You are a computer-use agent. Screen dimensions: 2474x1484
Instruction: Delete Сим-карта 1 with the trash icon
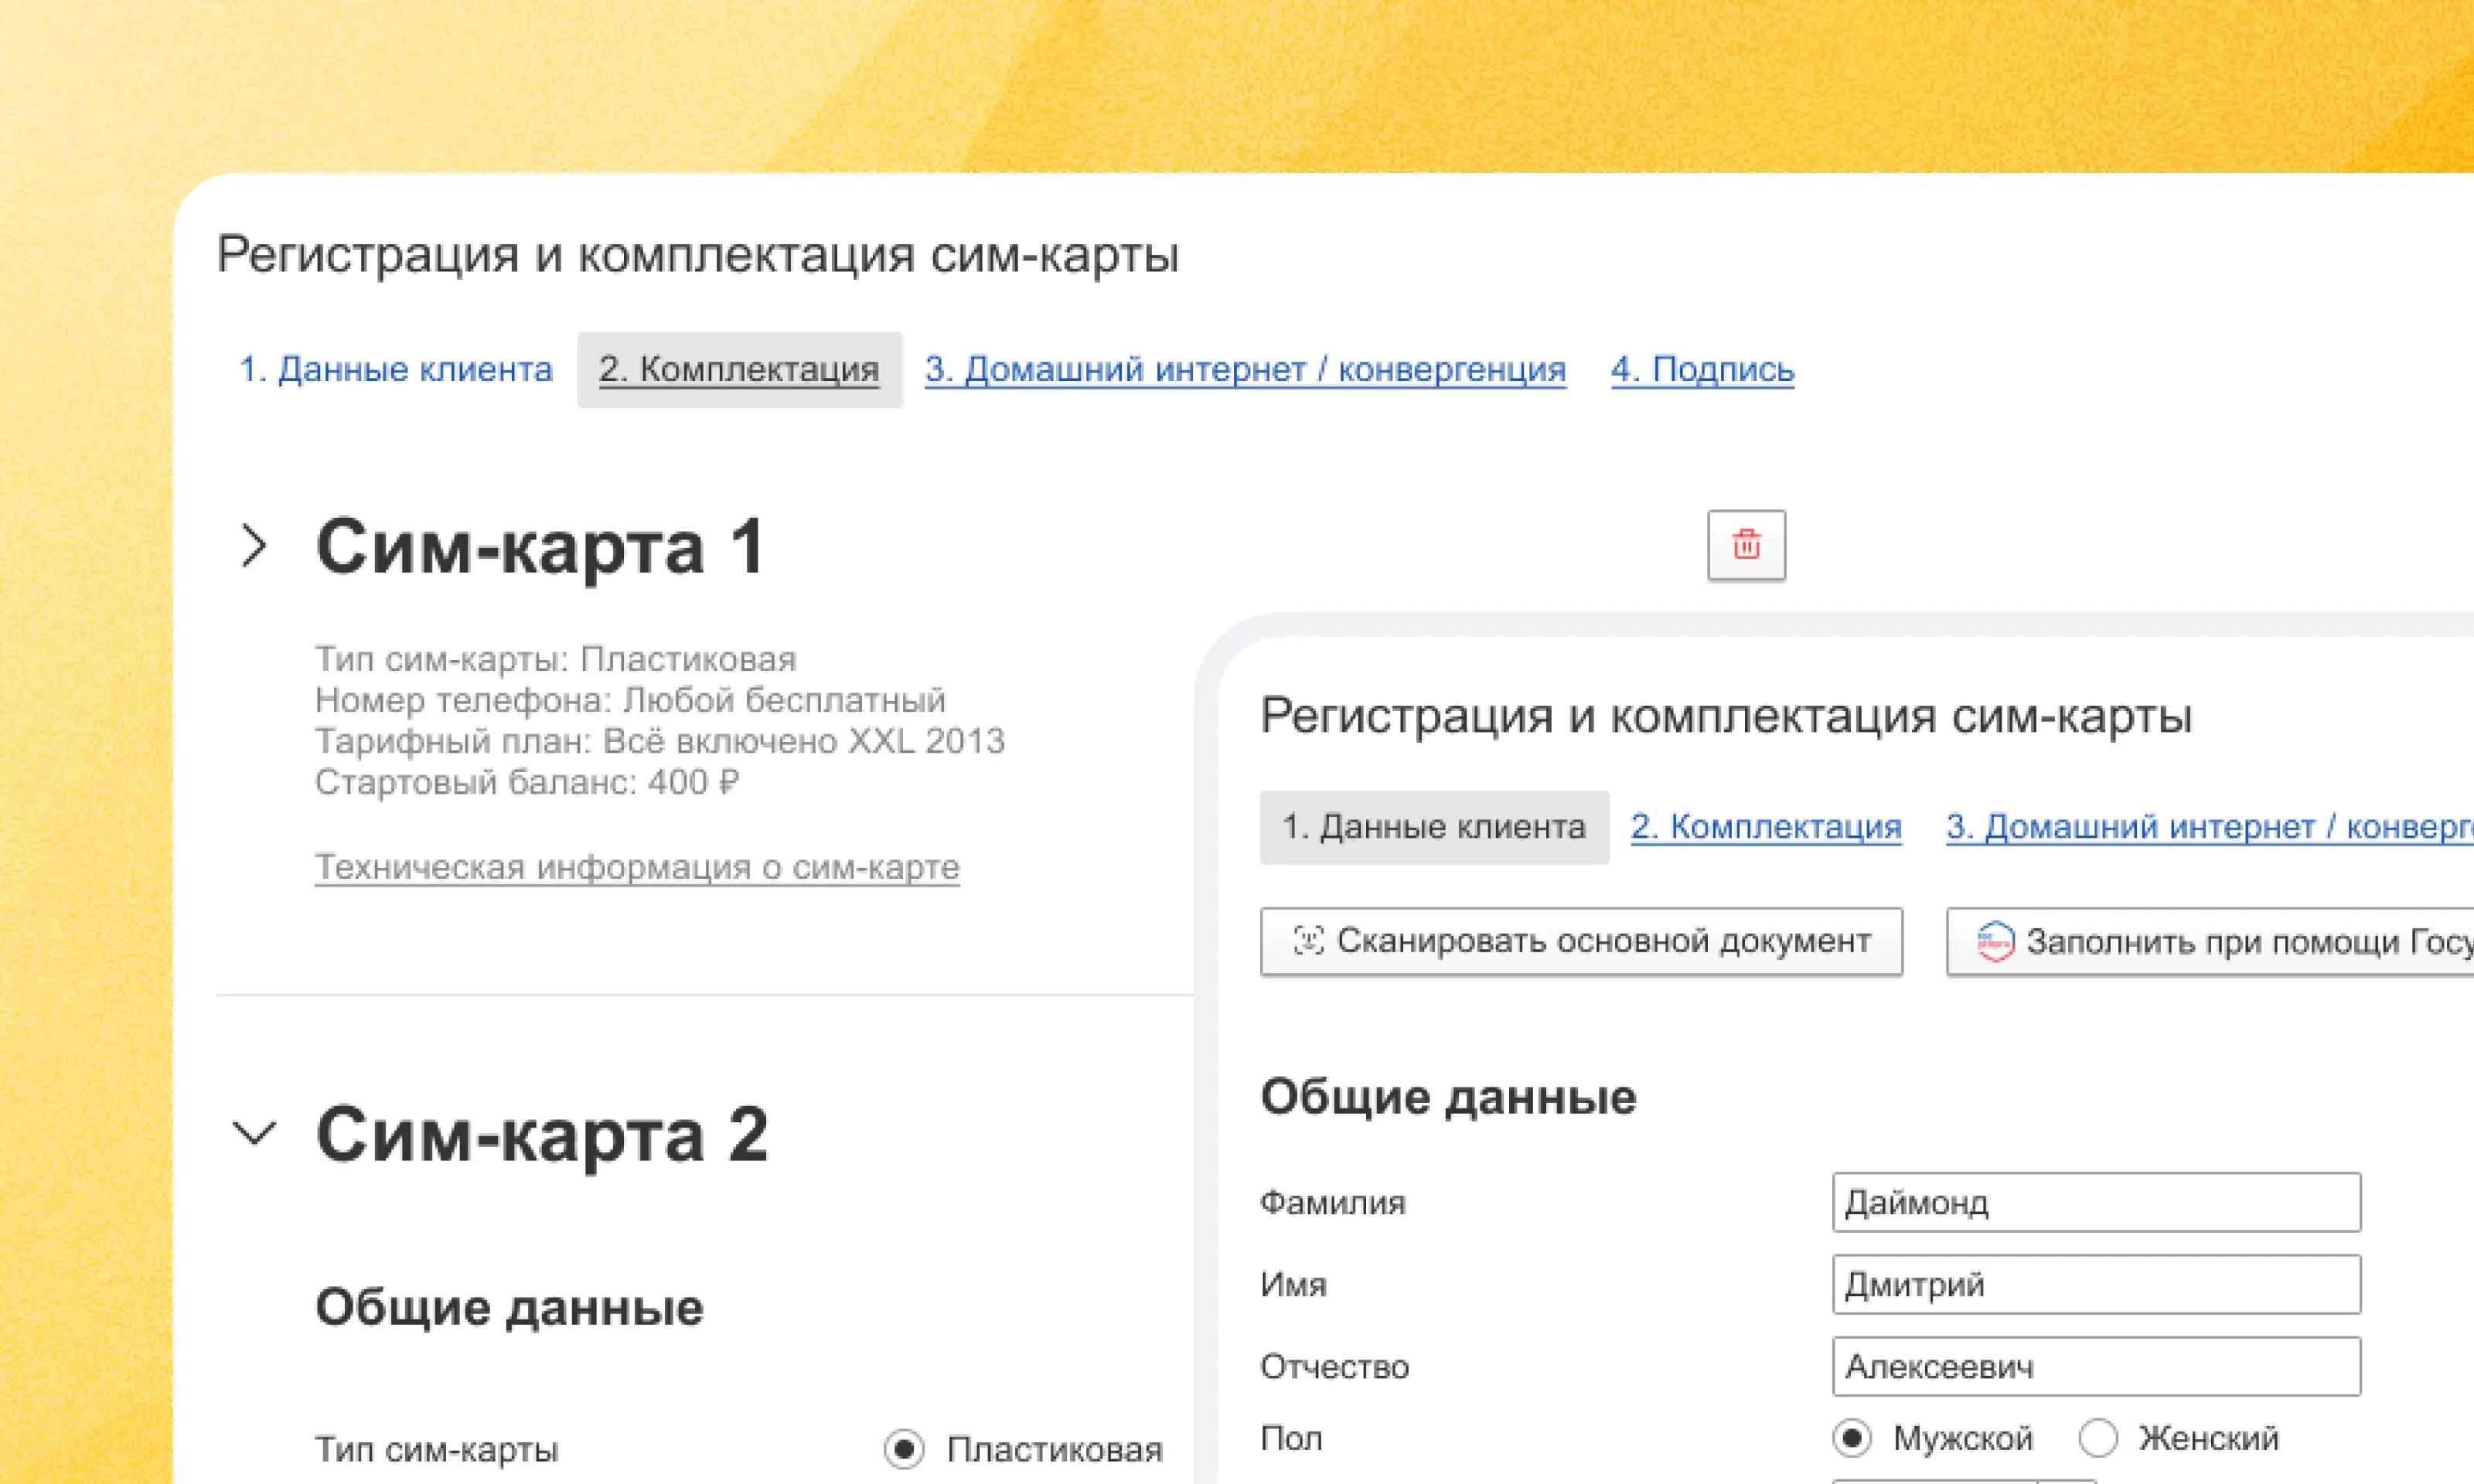pos(1746,545)
